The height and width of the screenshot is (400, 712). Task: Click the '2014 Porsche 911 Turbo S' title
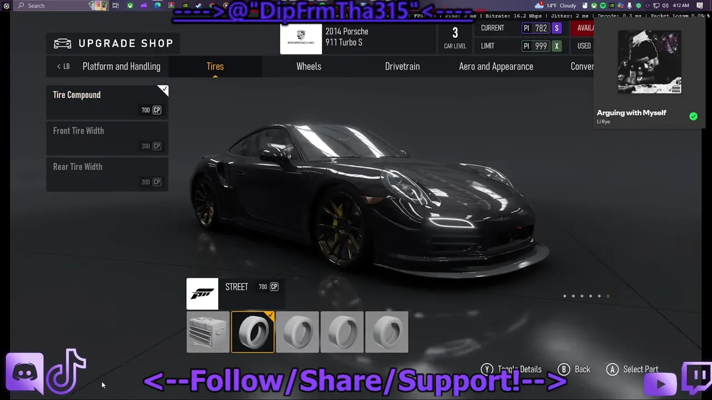[347, 37]
